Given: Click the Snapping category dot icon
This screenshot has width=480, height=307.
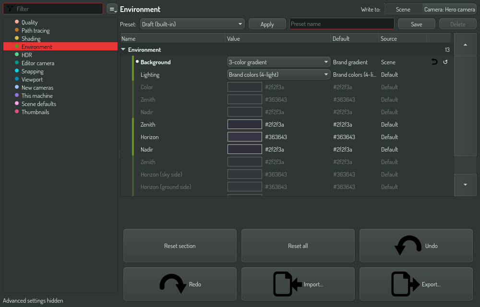Looking at the screenshot, I should coord(17,71).
